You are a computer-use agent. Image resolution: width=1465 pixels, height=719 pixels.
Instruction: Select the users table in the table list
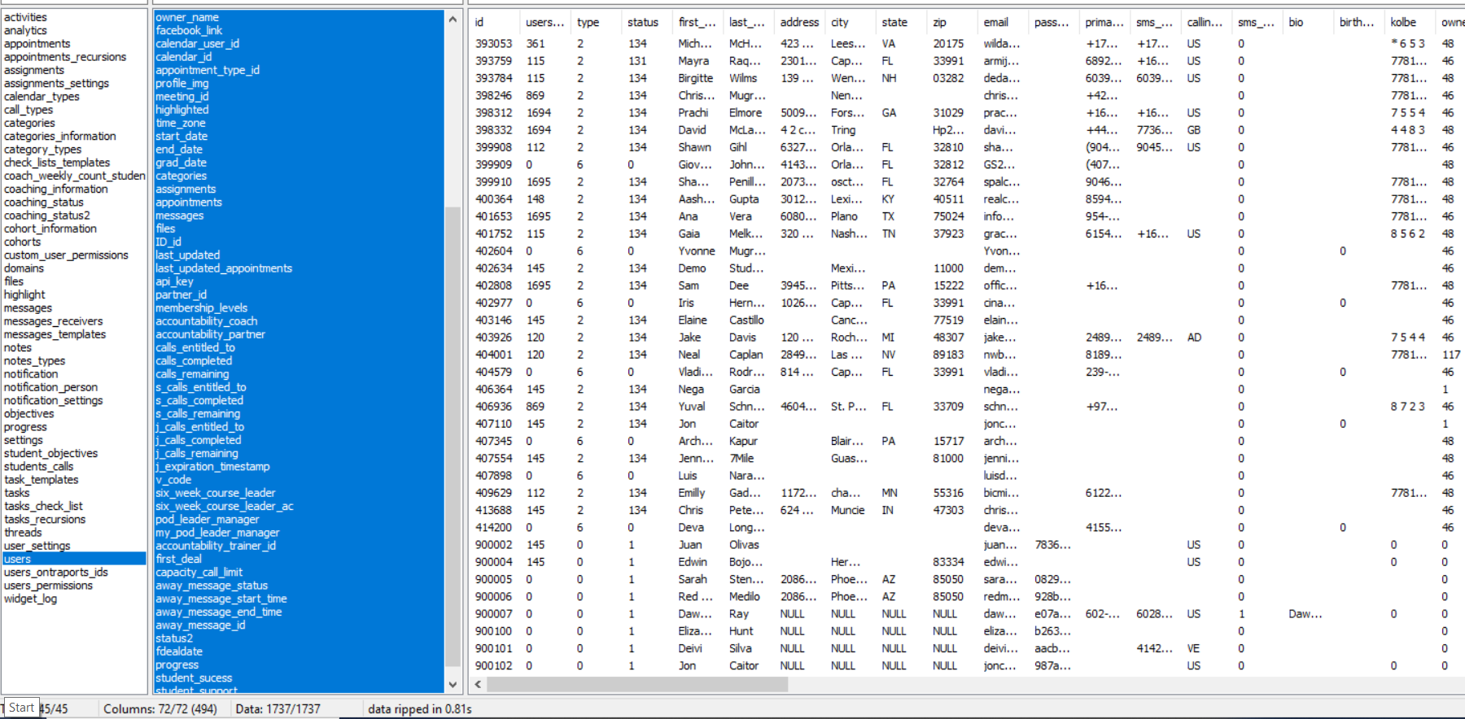[x=74, y=559]
